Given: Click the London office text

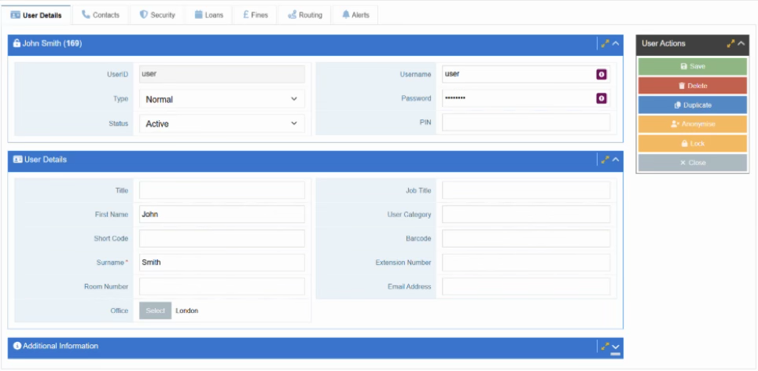Looking at the screenshot, I should tap(186, 310).
